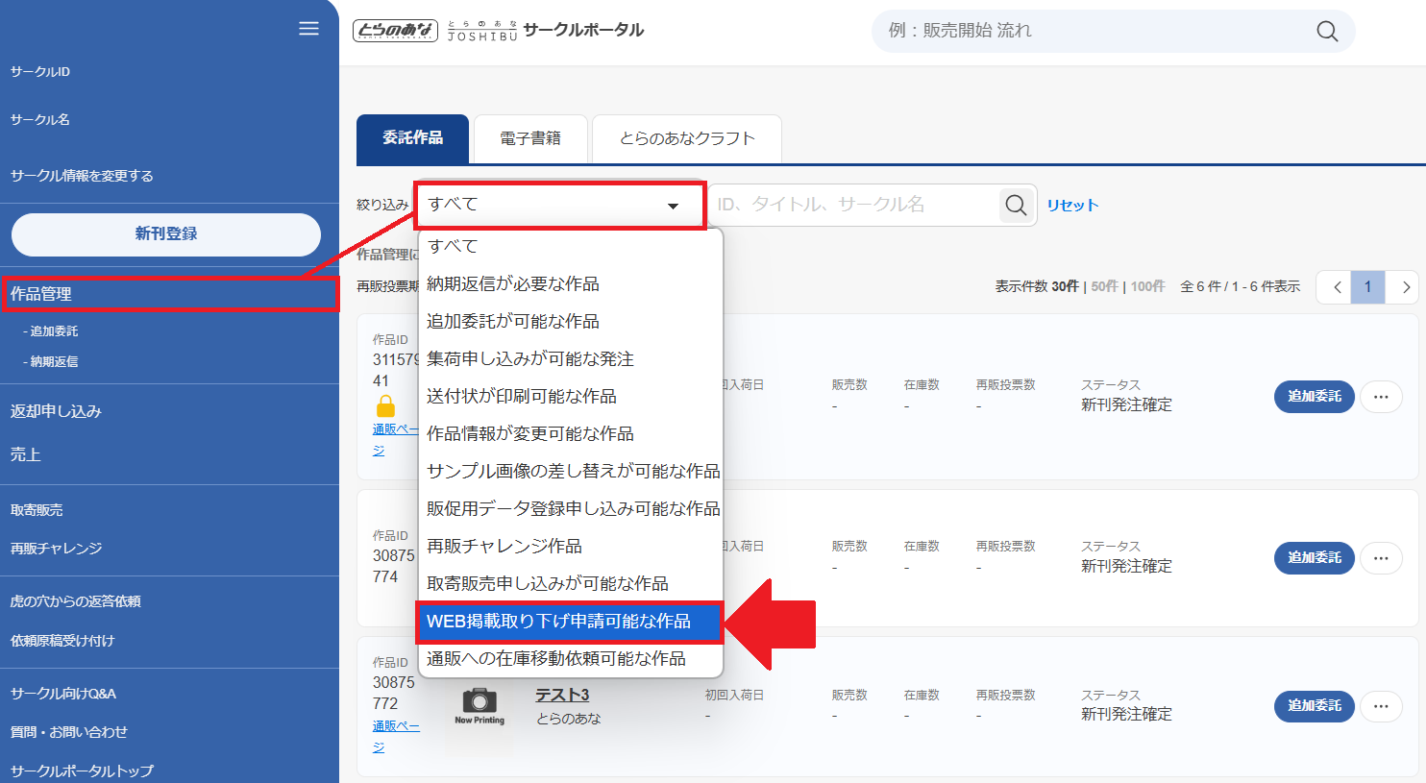The width and height of the screenshot is (1426, 783).
Task: Click the ID and title search input field
Action: click(x=846, y=205)
